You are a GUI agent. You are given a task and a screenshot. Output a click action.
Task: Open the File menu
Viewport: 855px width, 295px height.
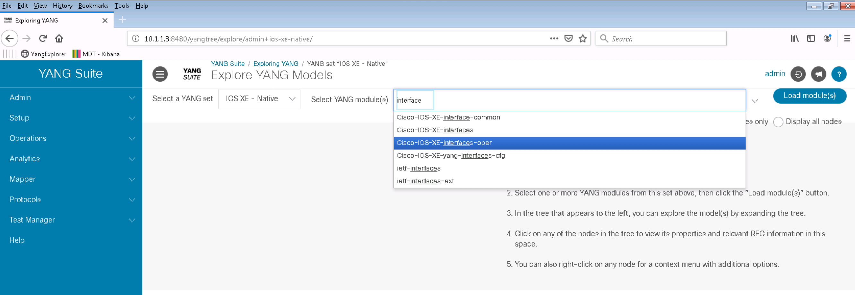point(7,6)
